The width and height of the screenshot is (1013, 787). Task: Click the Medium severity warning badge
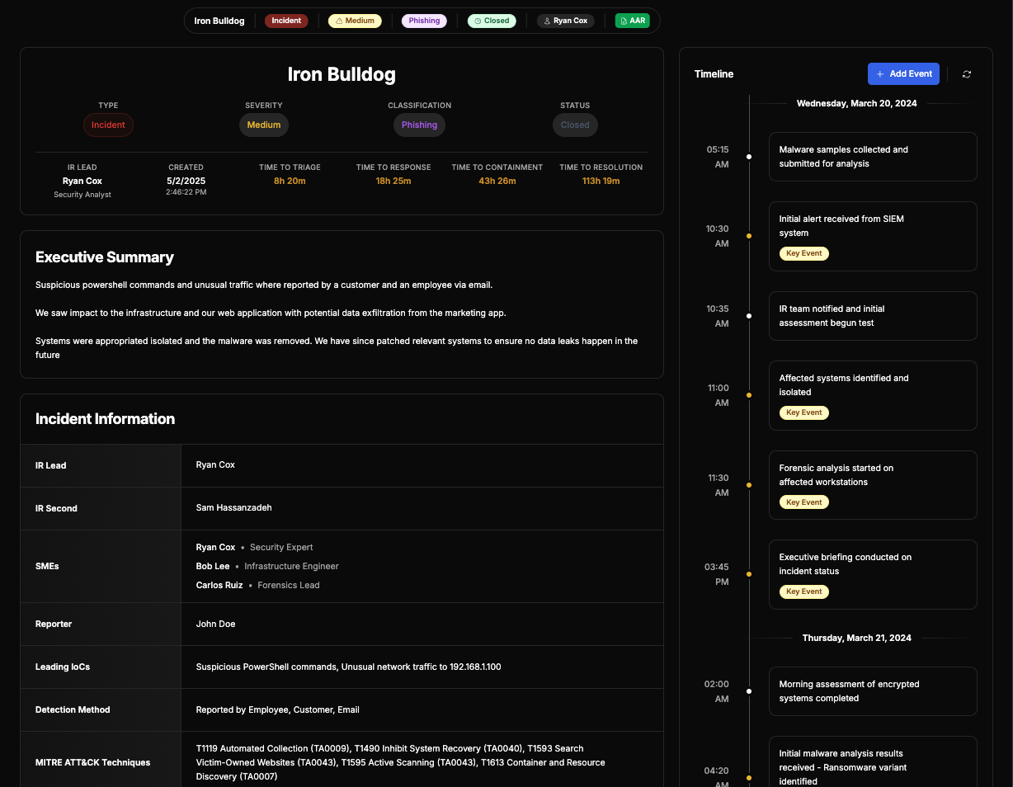(355, 21)
